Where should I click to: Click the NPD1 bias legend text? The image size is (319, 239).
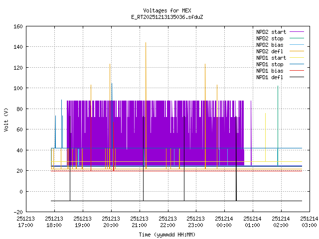270,71
